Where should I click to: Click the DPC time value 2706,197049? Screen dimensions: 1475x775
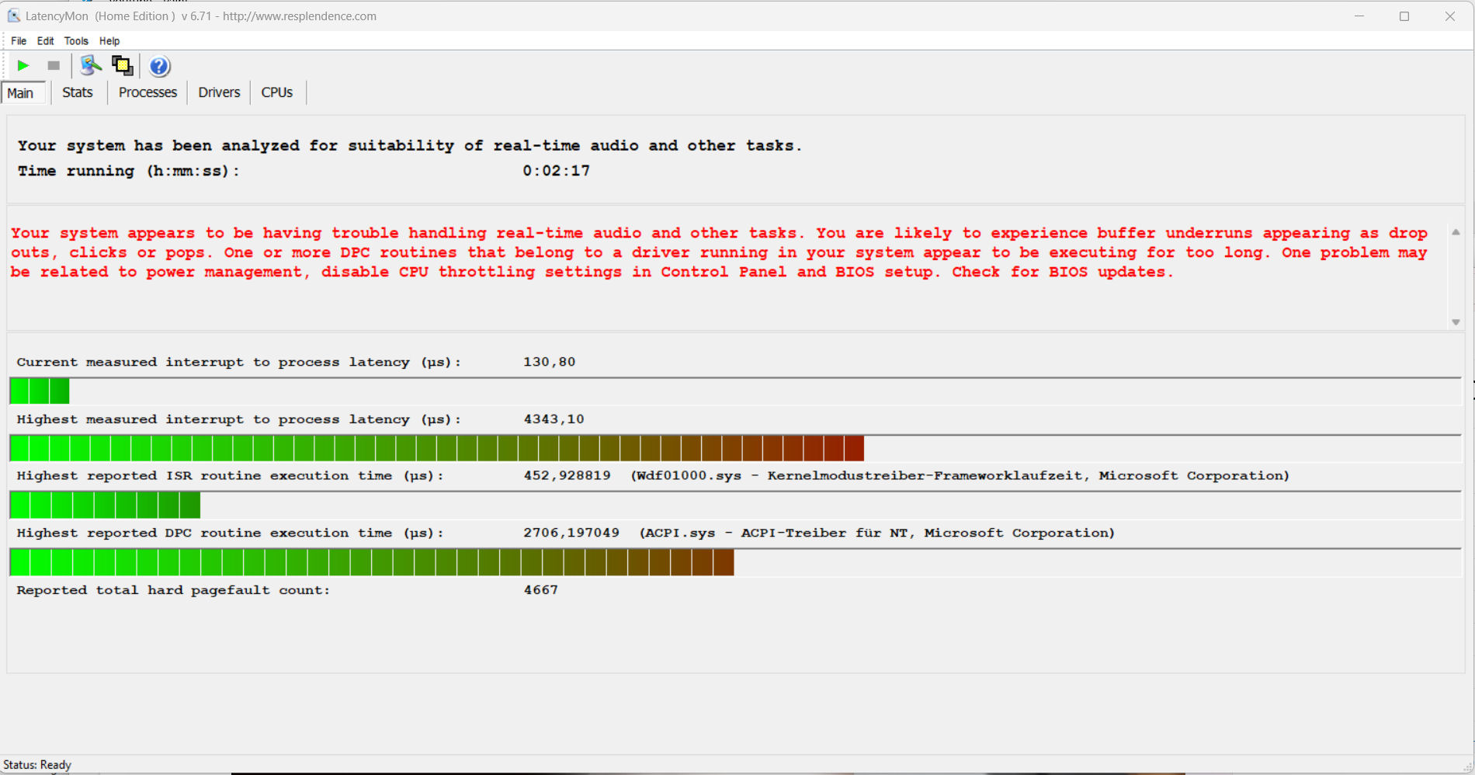click(x=571, y=533)
